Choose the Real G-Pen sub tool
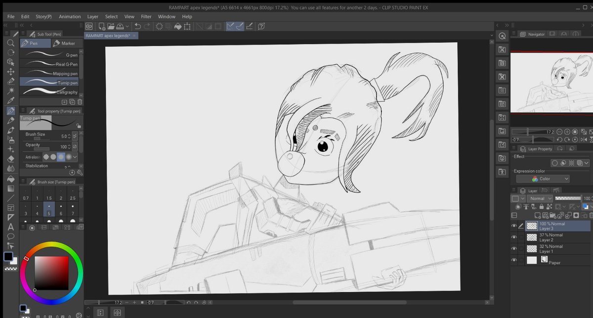 49,64
